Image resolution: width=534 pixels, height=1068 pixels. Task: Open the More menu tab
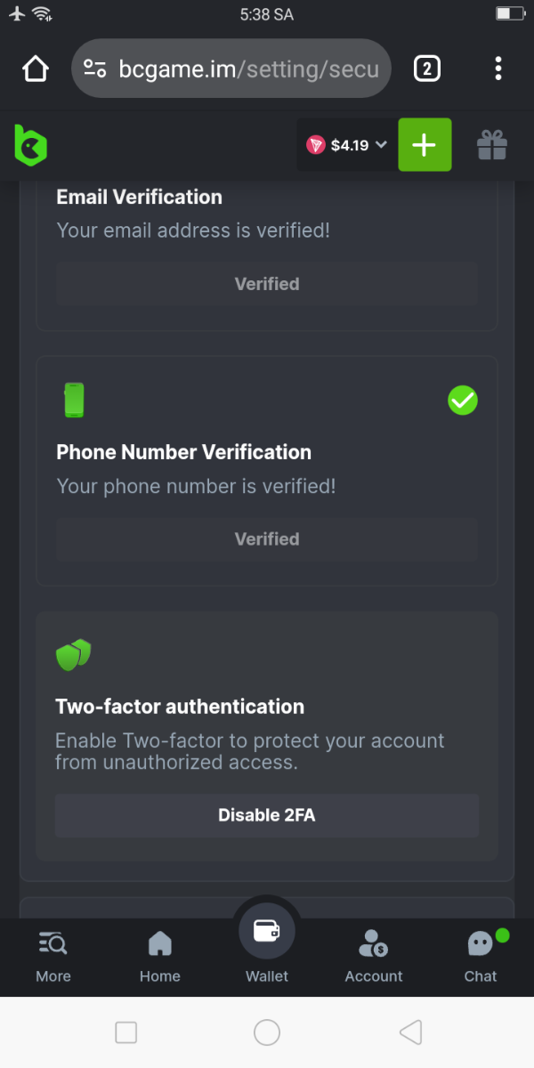click(x=53, y=957)
